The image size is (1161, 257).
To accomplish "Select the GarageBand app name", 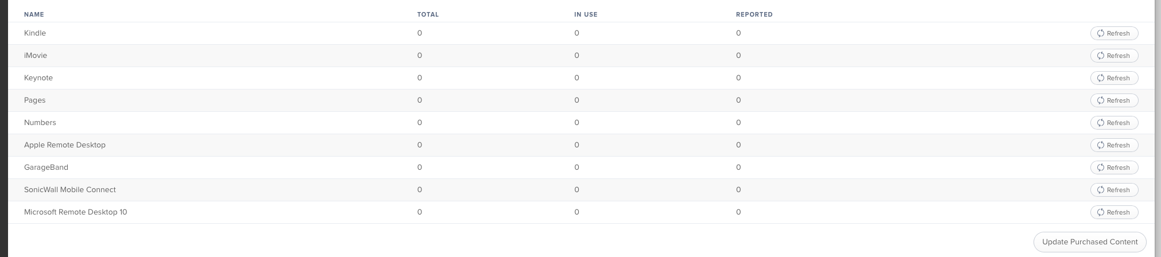I will (46, 168).
